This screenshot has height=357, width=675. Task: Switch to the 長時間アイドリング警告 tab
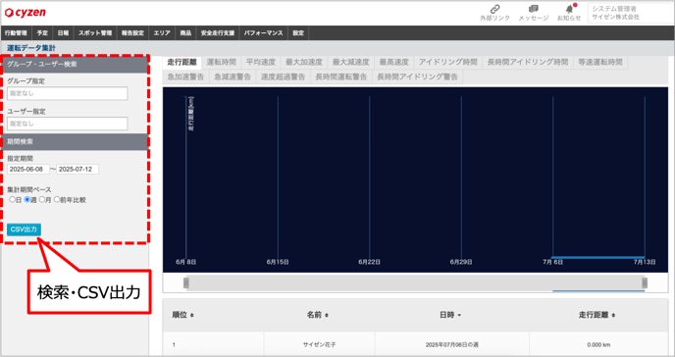417,76
